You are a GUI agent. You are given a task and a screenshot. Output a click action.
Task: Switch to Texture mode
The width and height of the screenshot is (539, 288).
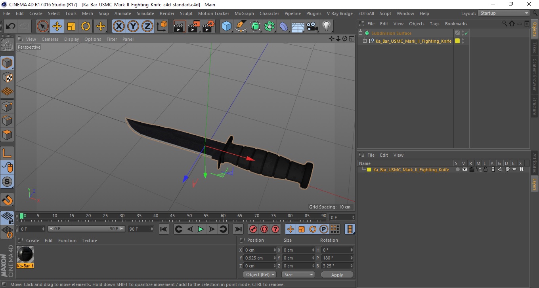(x=7, y=77)
